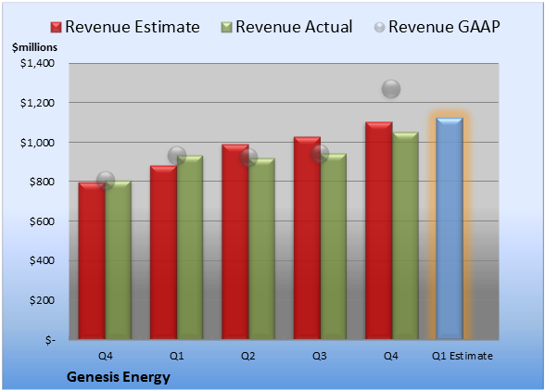Click the 'Q3' category label
This screenshot has height=391, width=545.
point(320,356)
